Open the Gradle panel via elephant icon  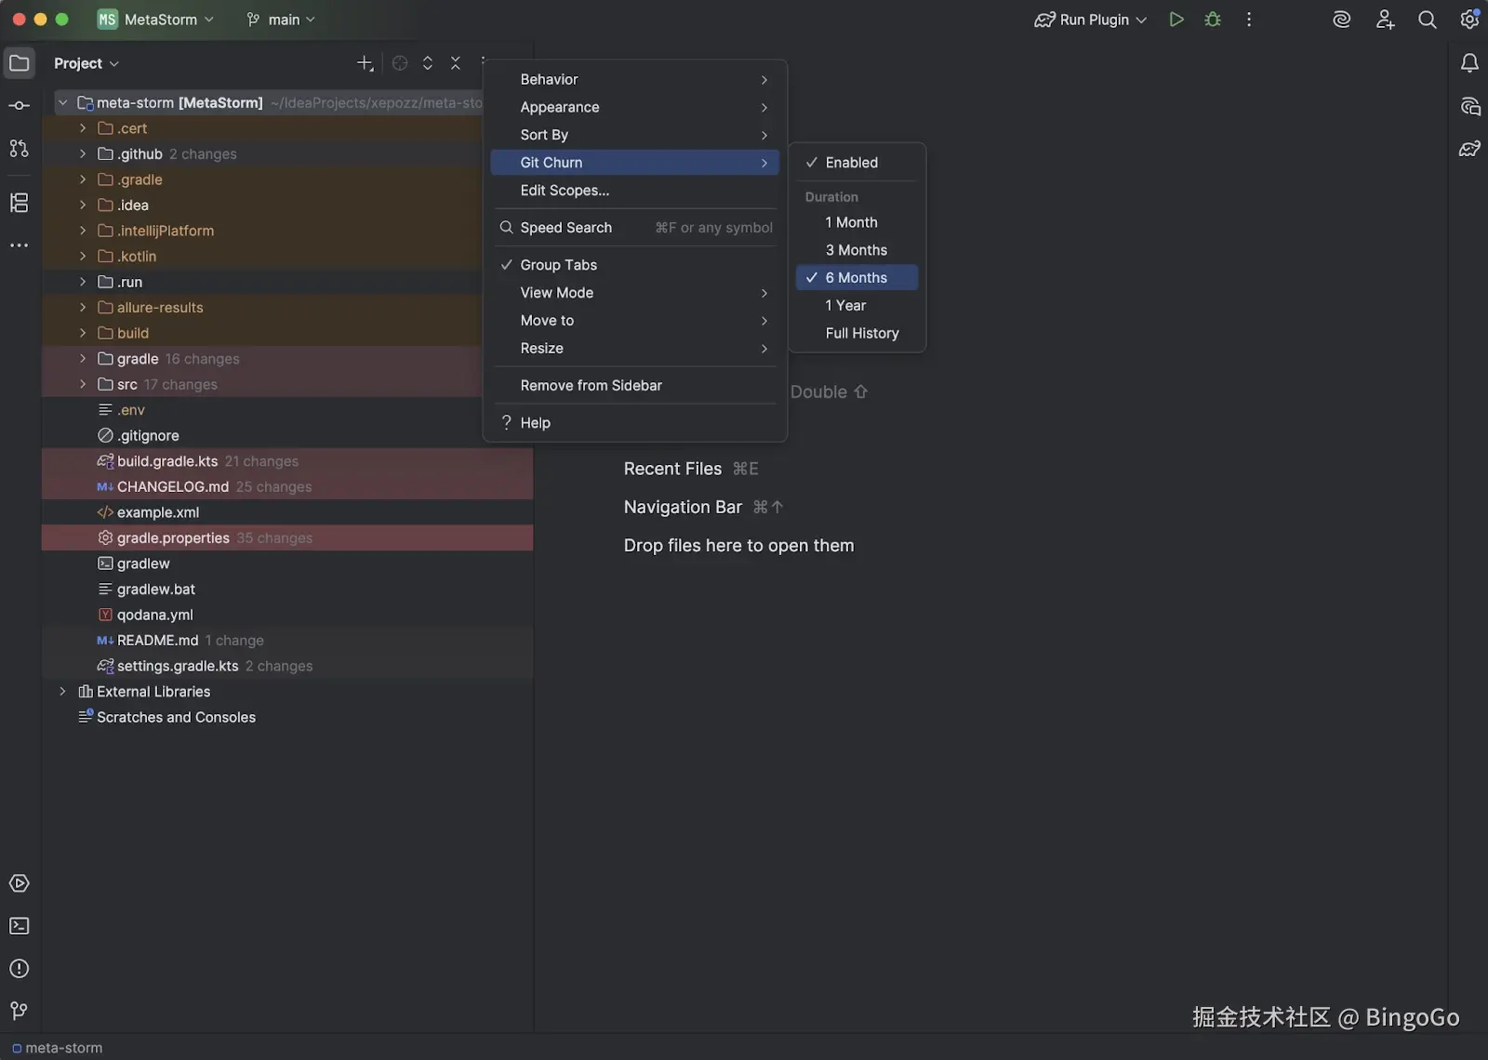(1470, 149)
